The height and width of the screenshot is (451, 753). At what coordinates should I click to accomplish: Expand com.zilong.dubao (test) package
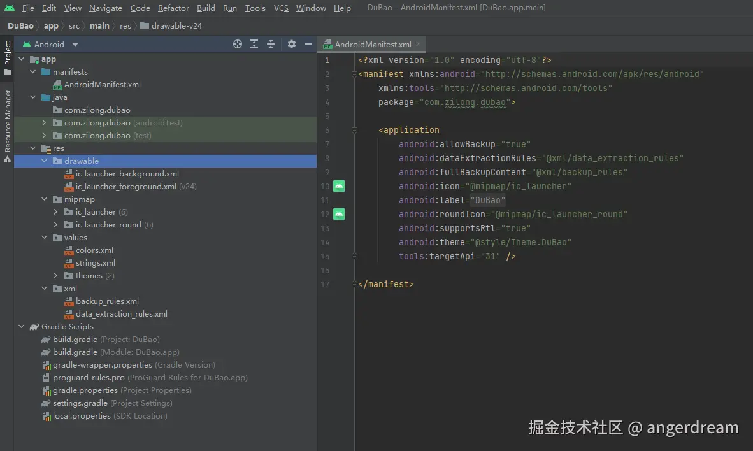click(x=44, y=136)
